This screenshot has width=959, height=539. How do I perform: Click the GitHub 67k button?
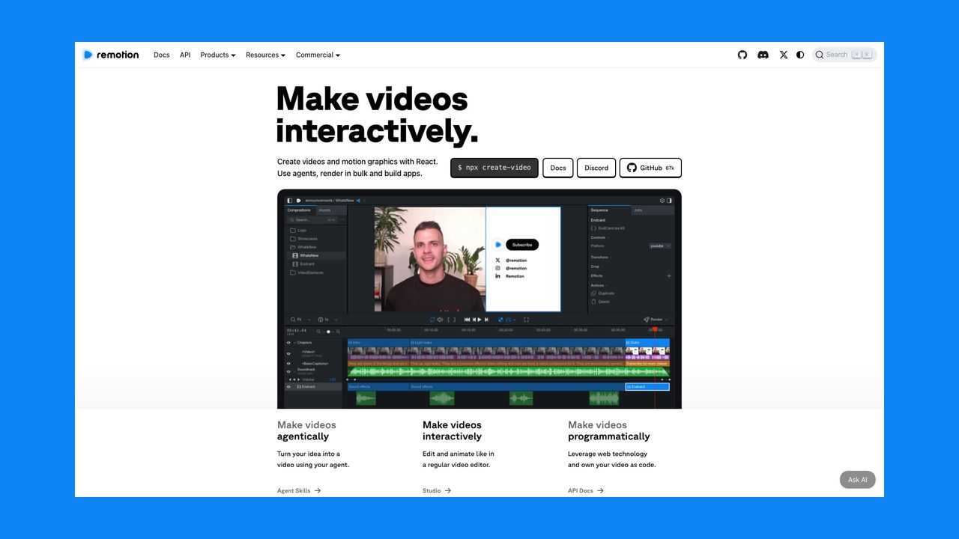click(x=650, y=168)
